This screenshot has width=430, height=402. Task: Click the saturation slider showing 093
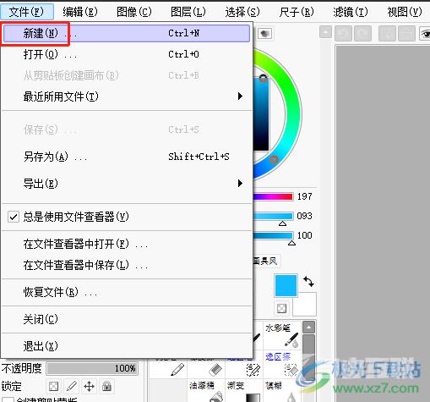click(x=273, y=216)
